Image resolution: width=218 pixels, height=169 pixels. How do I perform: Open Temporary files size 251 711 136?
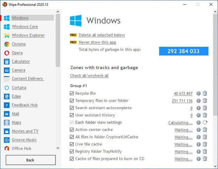tap(182, 101)
